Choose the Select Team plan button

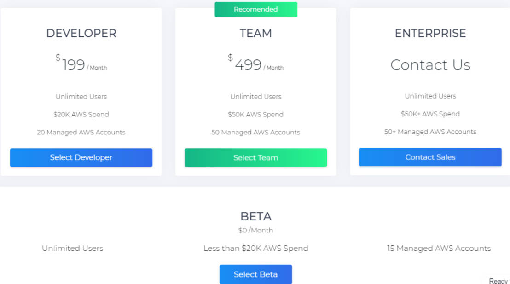coord(255,157)
